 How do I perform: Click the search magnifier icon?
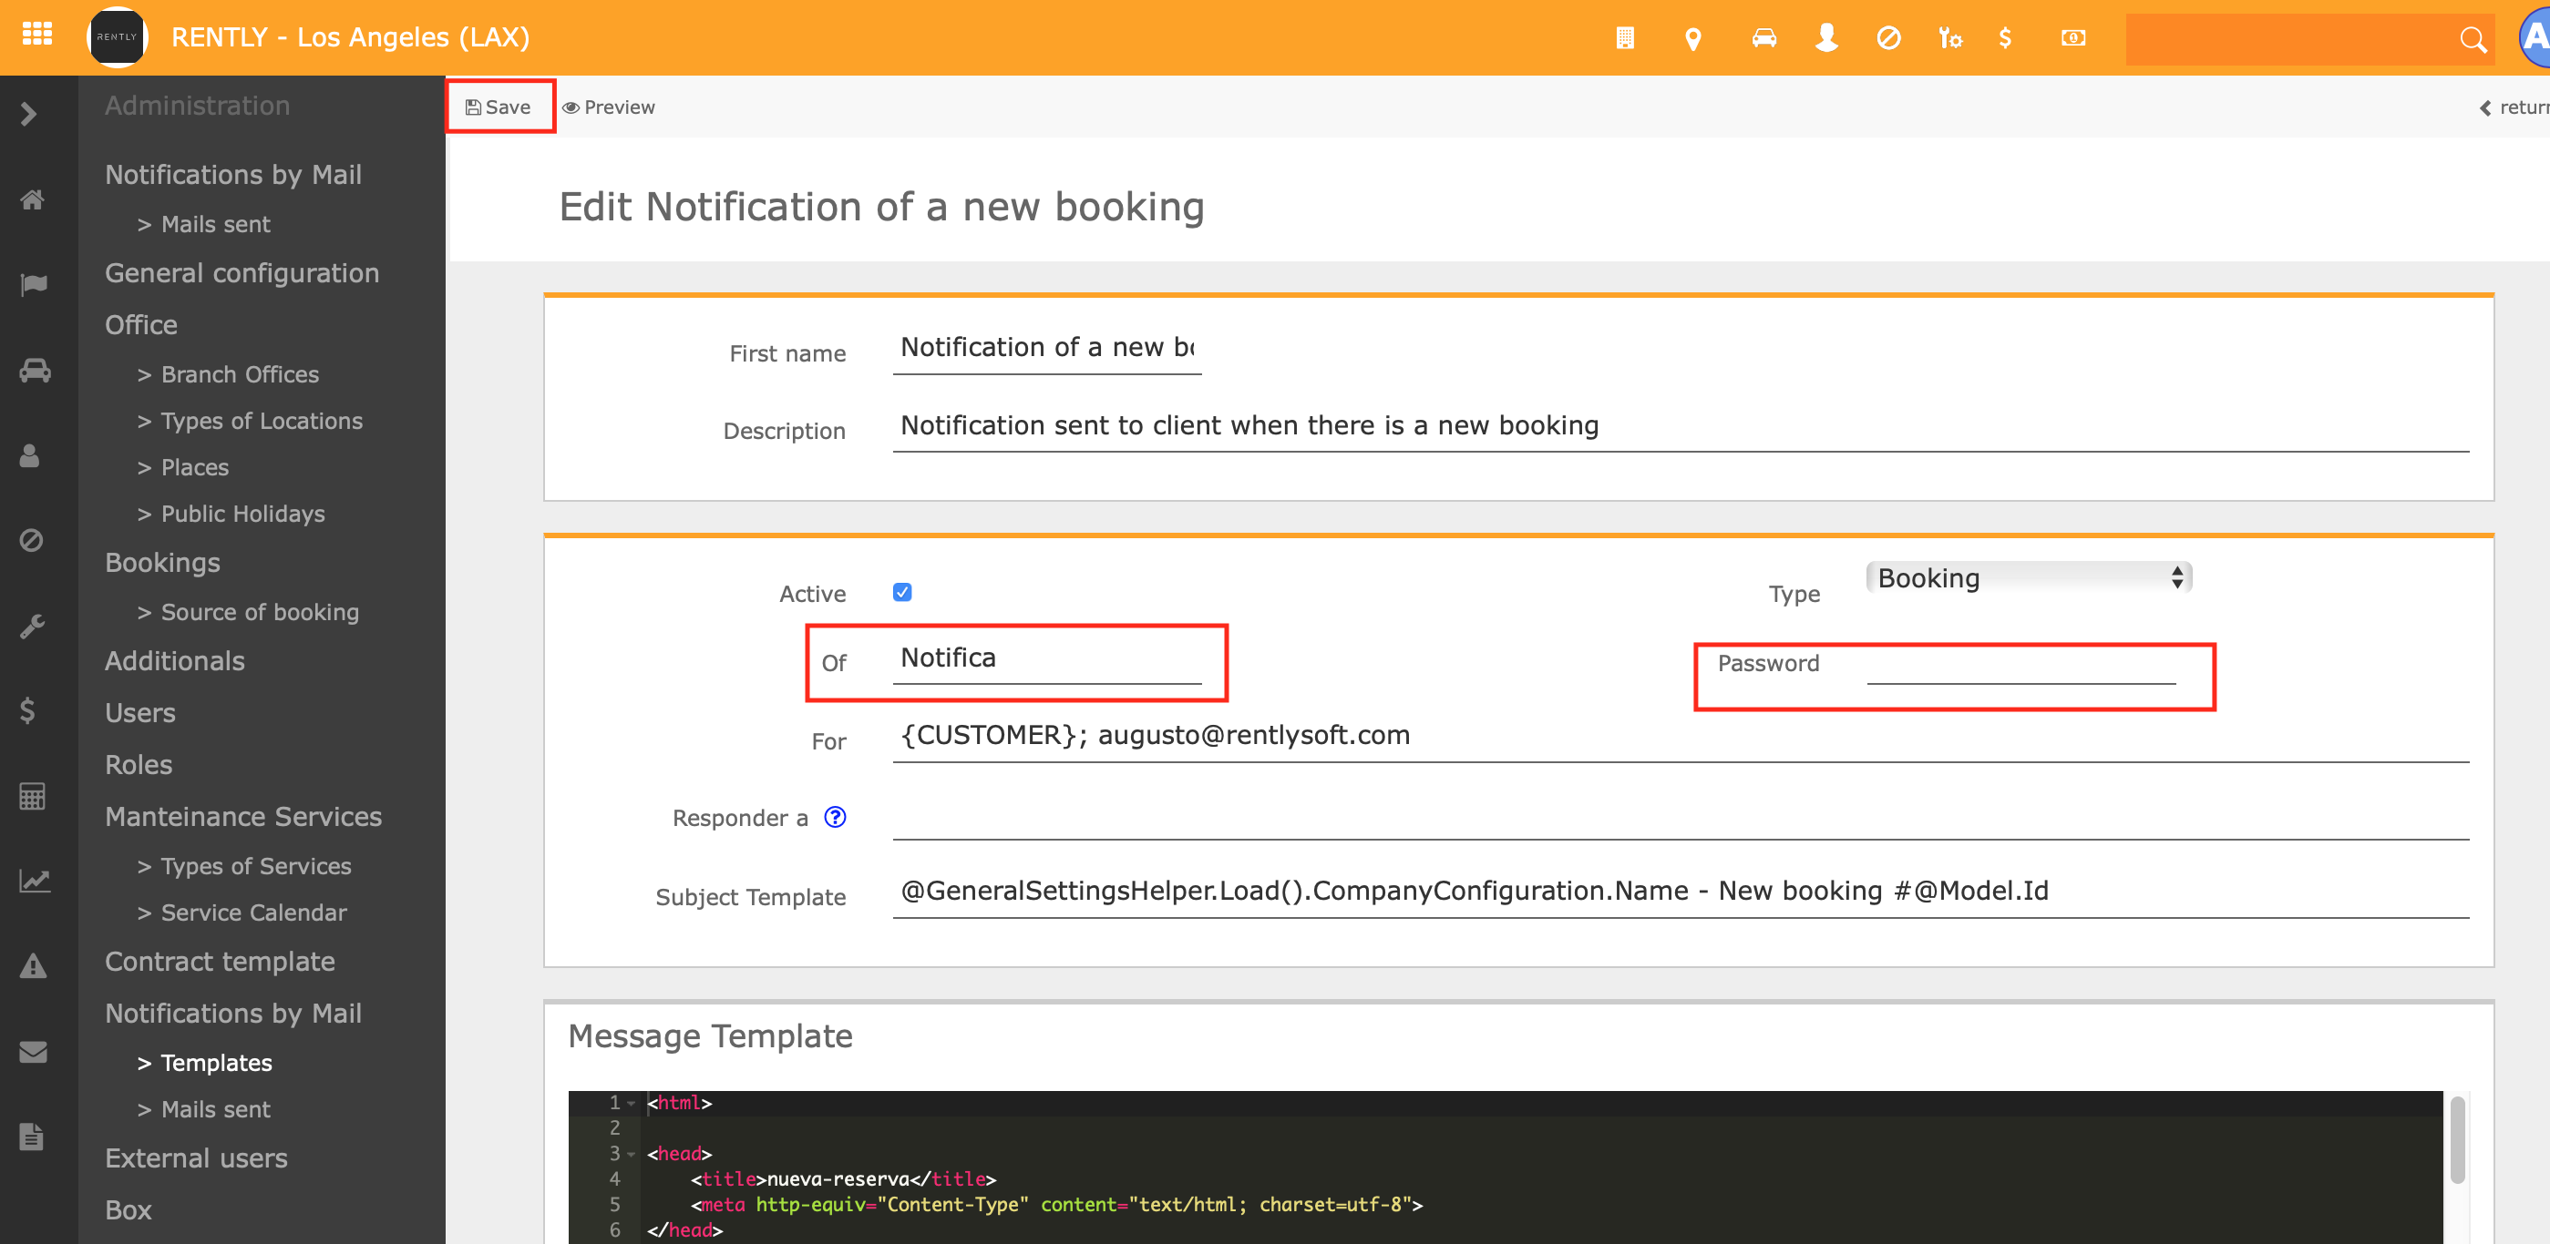pos(2472,39)
